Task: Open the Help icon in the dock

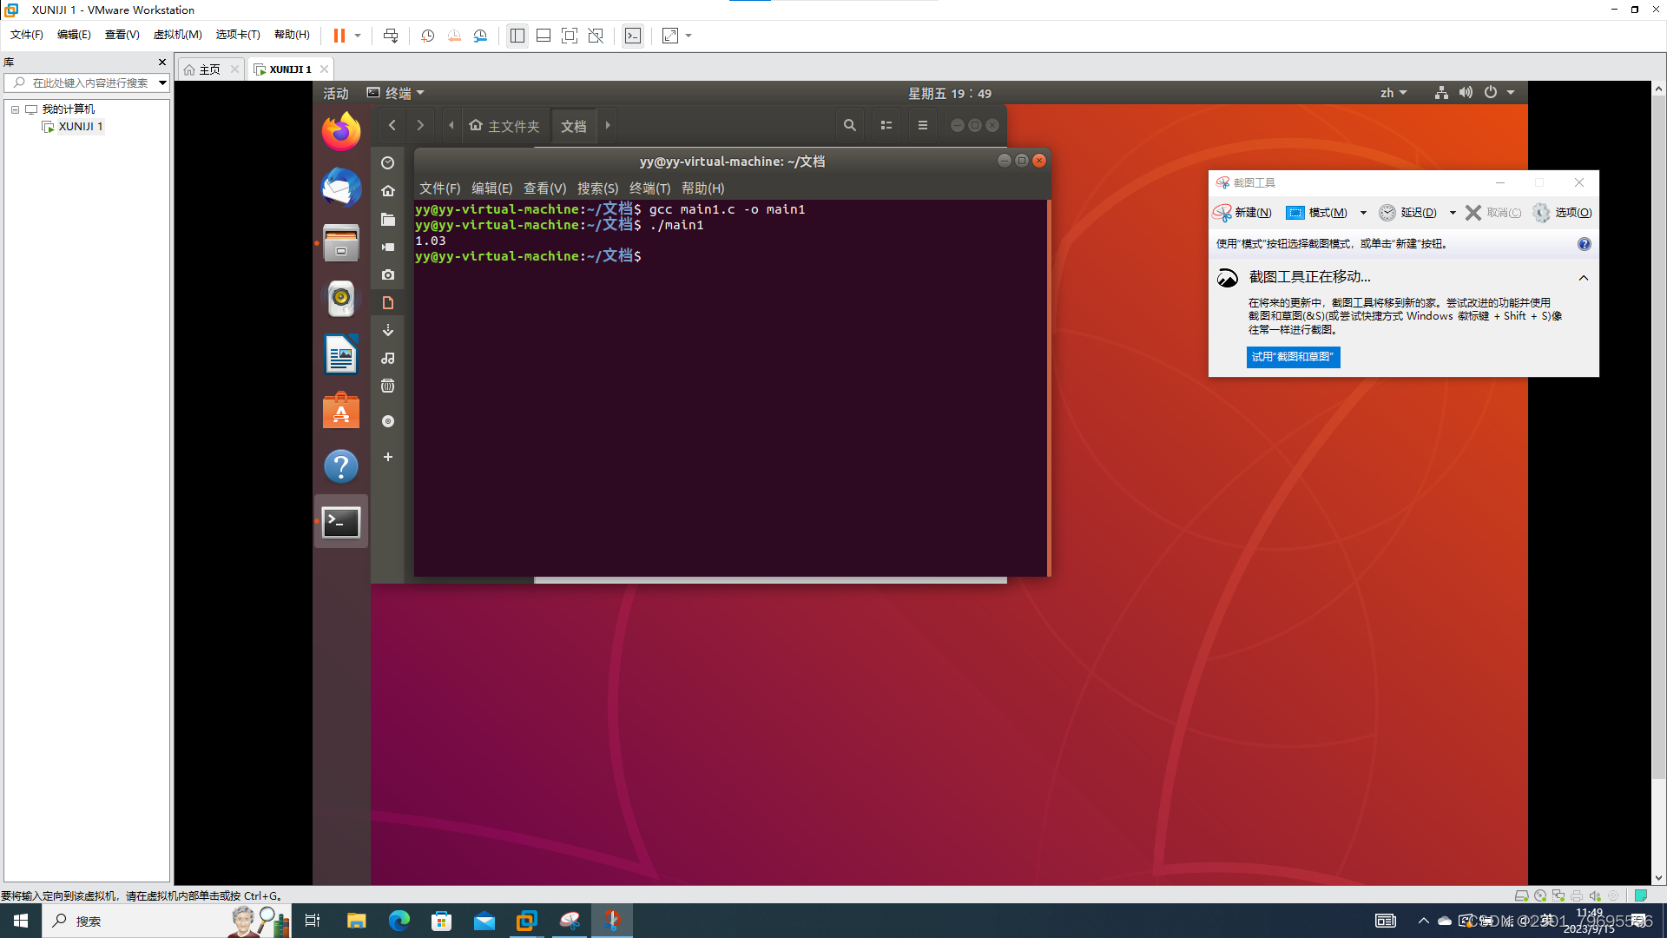Action: click(341, 466)
